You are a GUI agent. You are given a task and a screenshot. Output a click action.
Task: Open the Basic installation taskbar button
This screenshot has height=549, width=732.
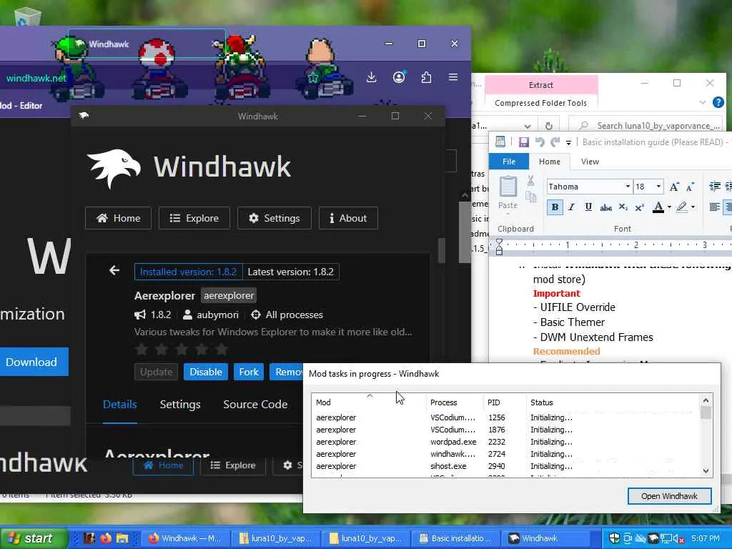(455, 538)
